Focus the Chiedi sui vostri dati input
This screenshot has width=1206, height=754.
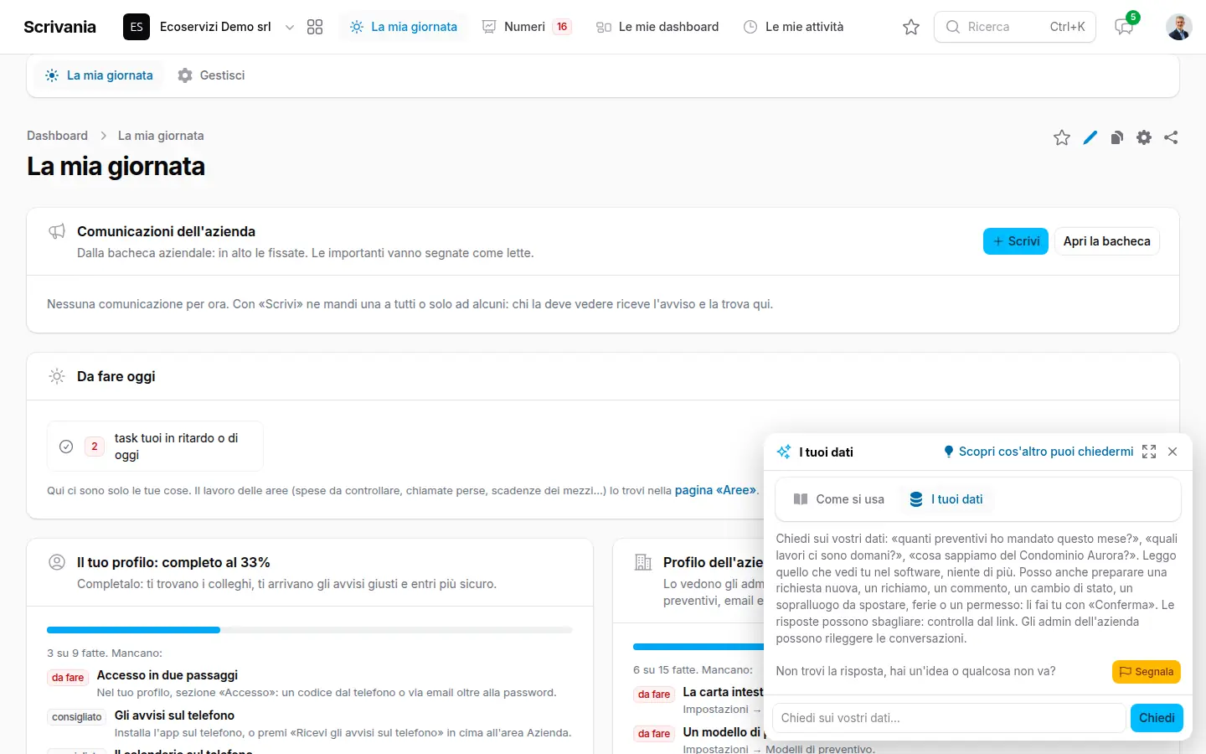point(949,718)
